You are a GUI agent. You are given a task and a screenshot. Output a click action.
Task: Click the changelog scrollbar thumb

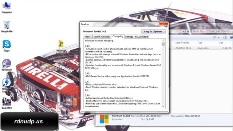point(163,44)
